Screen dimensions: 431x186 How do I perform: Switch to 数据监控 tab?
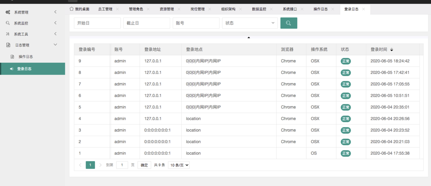[259, 9]
